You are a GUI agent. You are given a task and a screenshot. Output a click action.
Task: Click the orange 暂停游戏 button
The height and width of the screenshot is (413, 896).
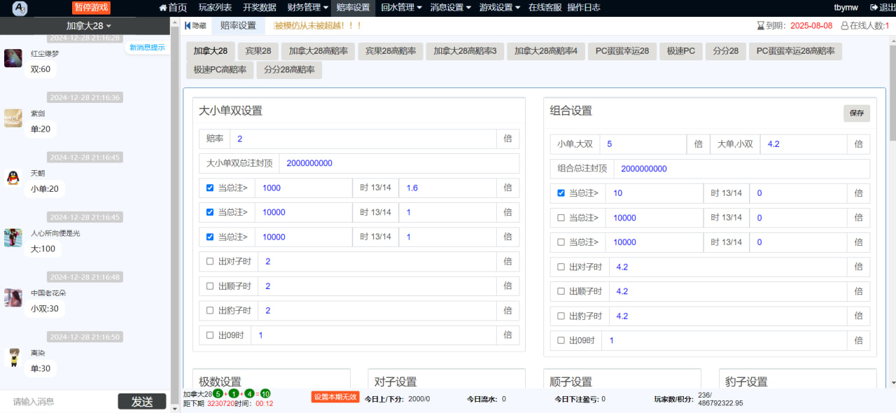pyautogui.click(x=91, y=8)
